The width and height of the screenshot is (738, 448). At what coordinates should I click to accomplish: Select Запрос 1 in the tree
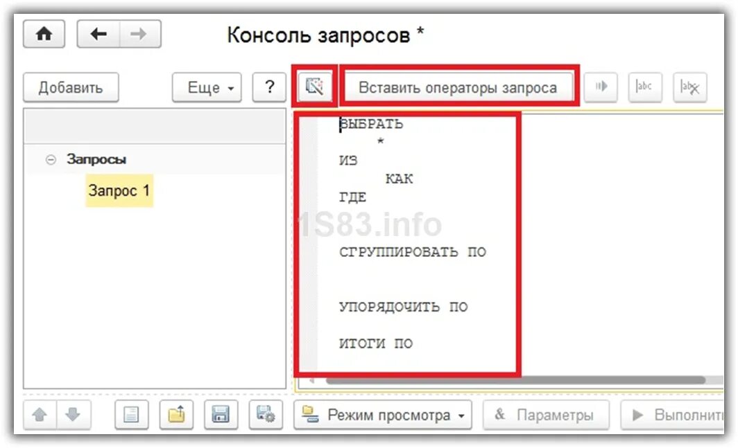pyautogui.click(x=119, y=191)
